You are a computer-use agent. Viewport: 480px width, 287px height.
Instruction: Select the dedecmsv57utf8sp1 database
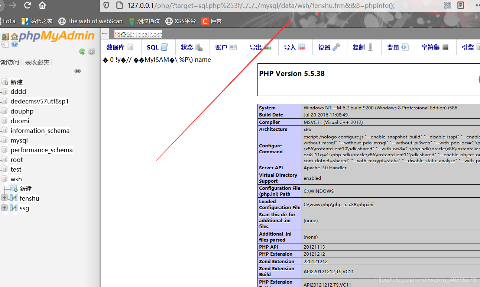pos(40,101)
